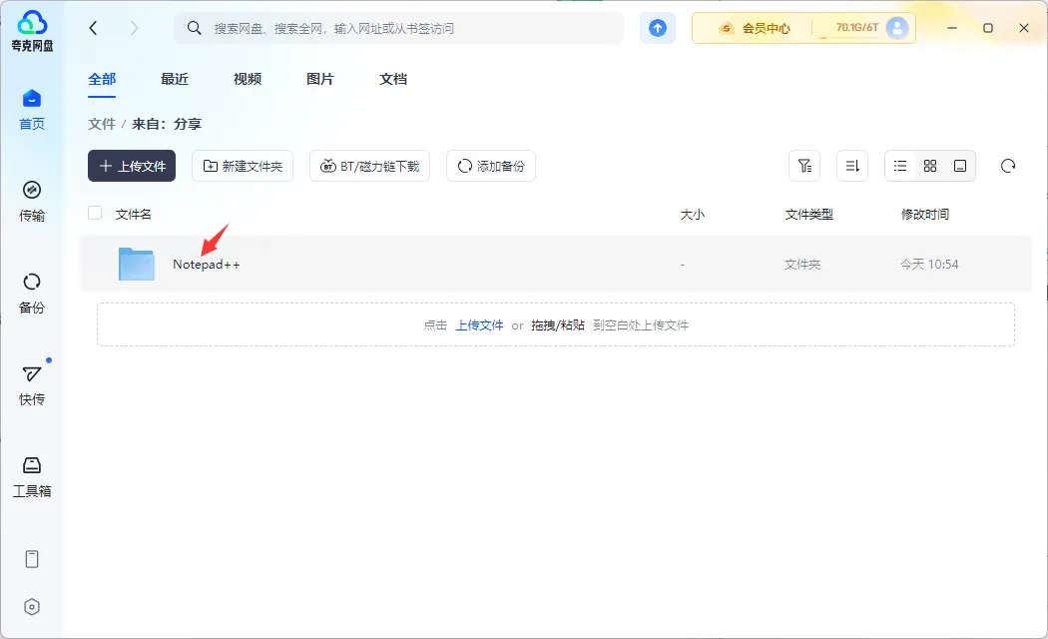Click the 今天 10:54 modified time
Screen dimensions: 1048x639
929,264
